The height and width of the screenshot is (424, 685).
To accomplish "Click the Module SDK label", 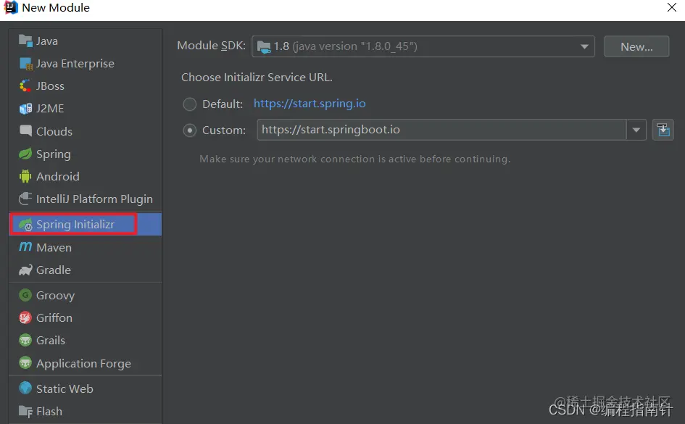I will (212, 46).
